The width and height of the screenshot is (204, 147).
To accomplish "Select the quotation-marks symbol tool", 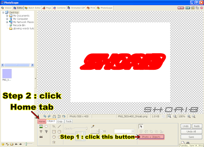I will [41, 137].
